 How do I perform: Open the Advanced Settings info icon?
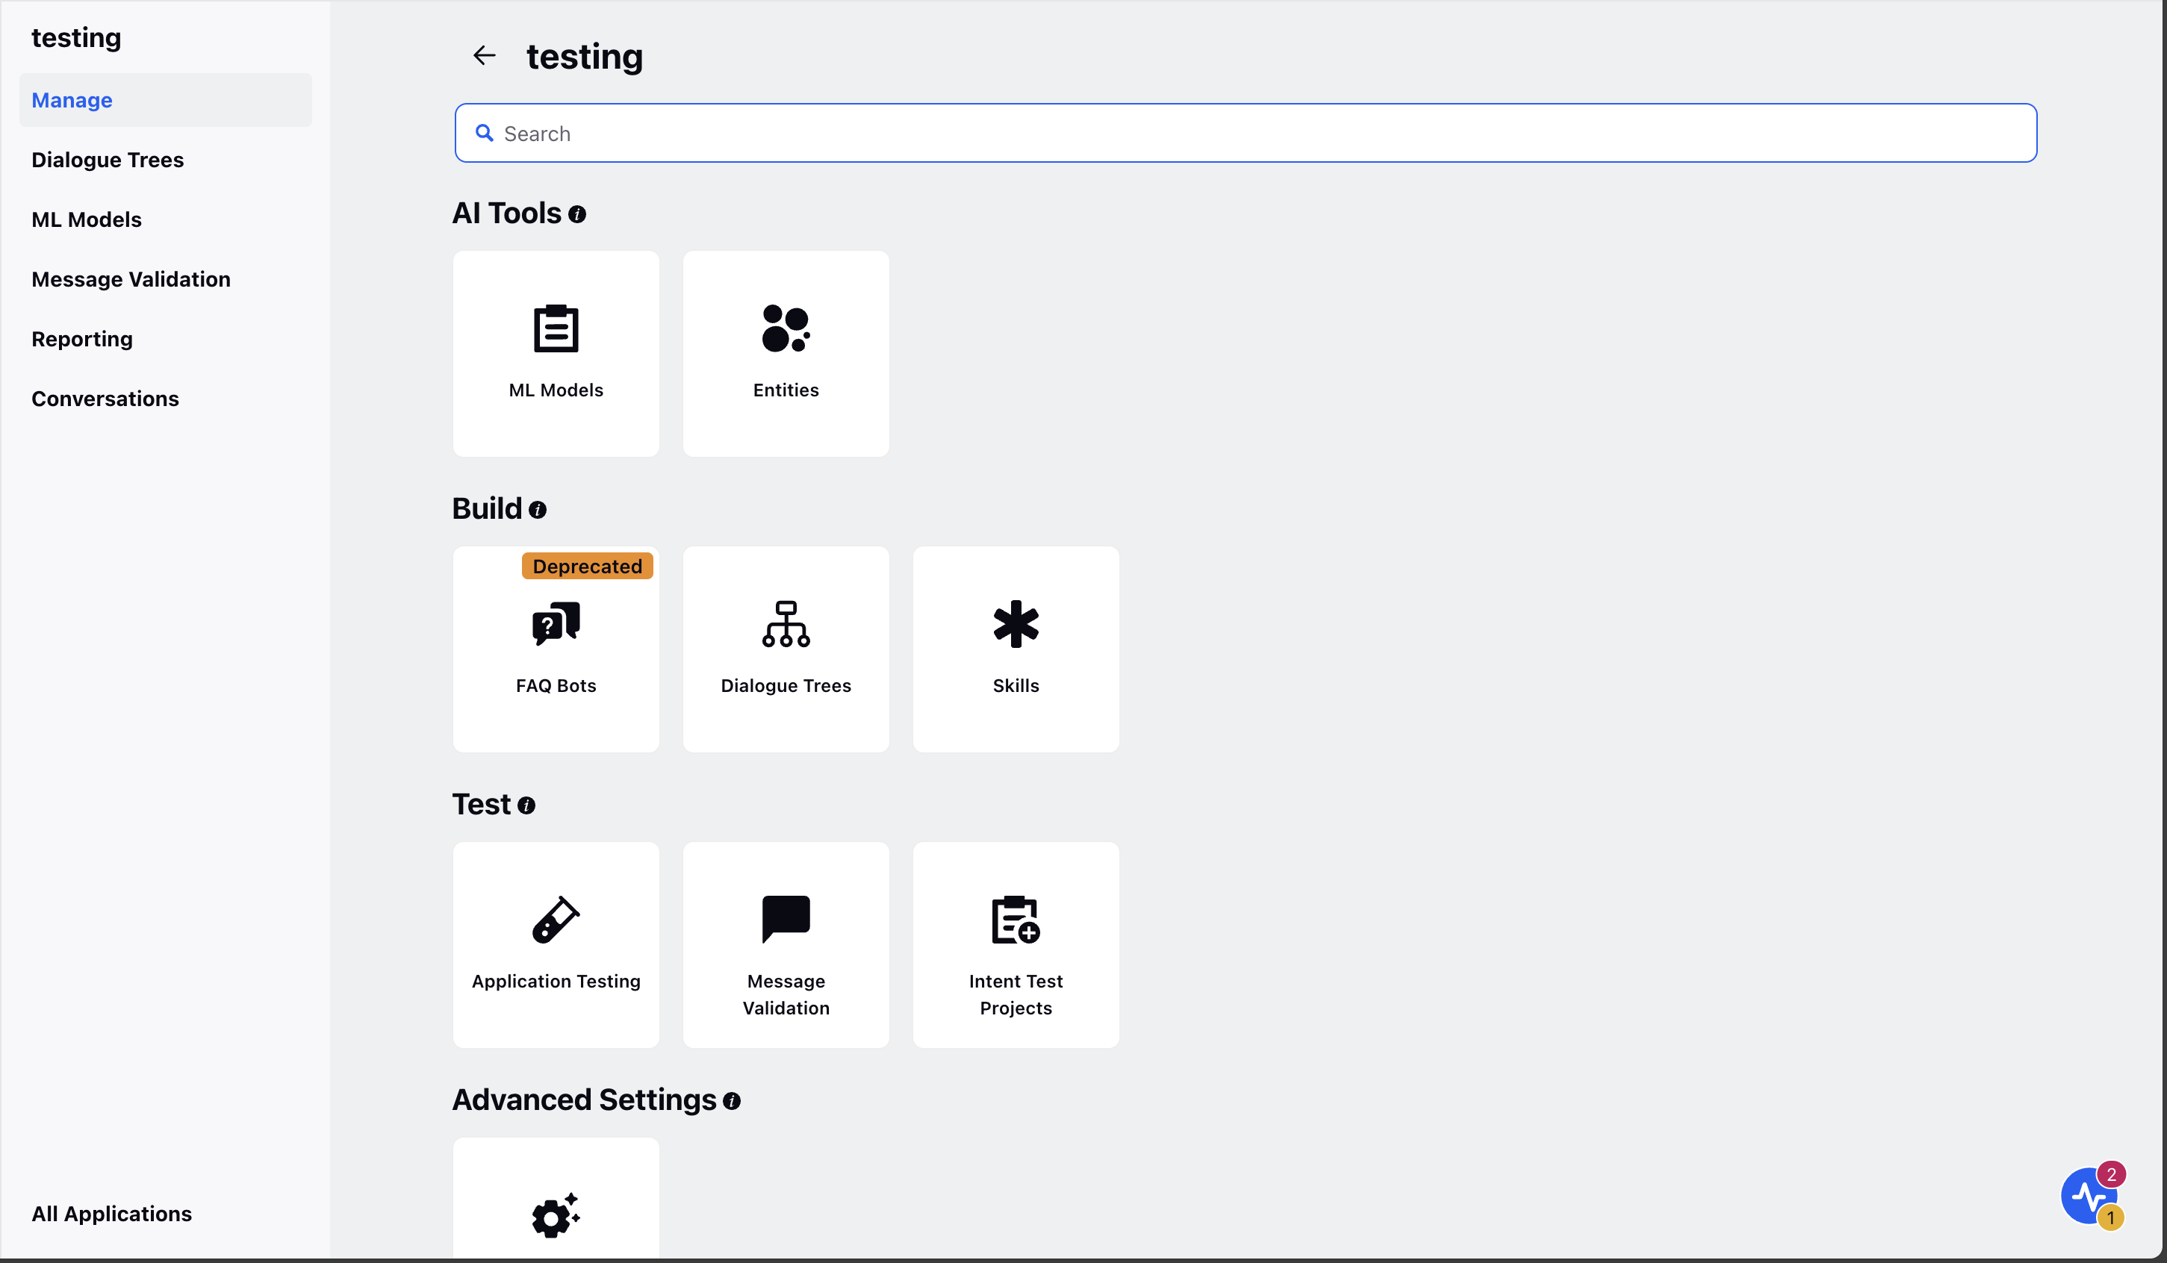[x=732, y=1101]
